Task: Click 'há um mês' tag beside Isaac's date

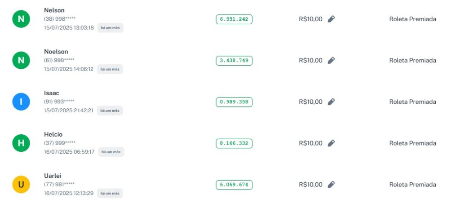Action: 110,111
